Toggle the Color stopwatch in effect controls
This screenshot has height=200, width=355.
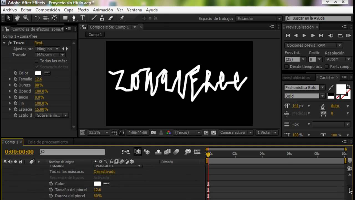(16, 73)
